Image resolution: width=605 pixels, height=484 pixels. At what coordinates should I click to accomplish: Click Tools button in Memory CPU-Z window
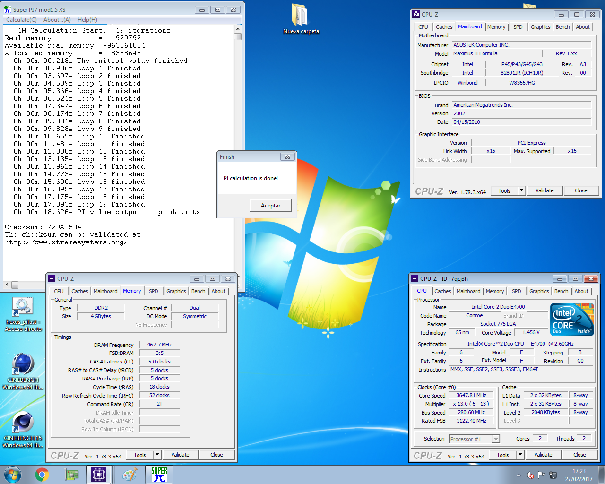point(140,455)
